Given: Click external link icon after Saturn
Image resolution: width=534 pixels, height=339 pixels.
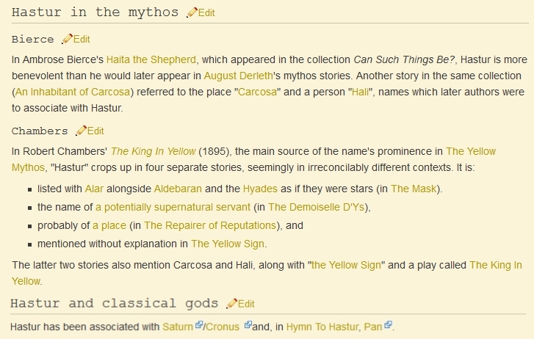Looking at the screenshot, I should [x=198, y=324].
